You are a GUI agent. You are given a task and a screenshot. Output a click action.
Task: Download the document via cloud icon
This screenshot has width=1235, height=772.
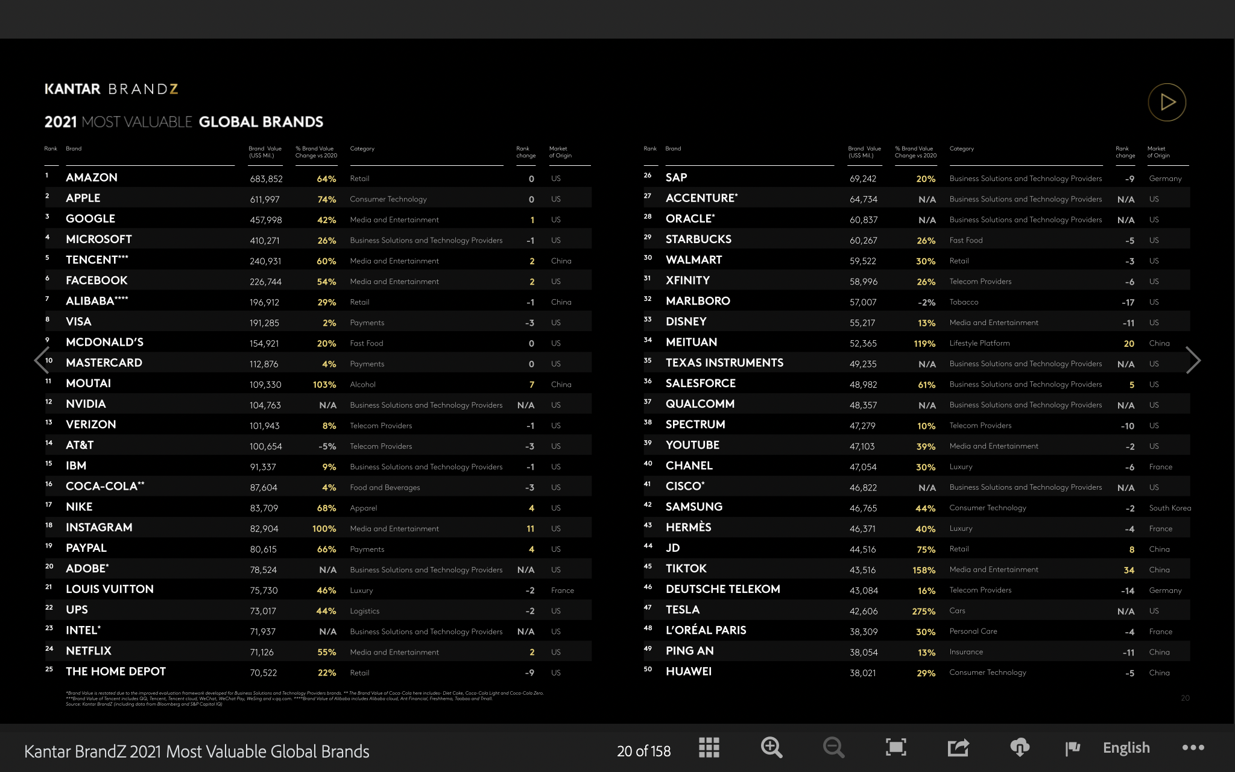click(1020, 747)
